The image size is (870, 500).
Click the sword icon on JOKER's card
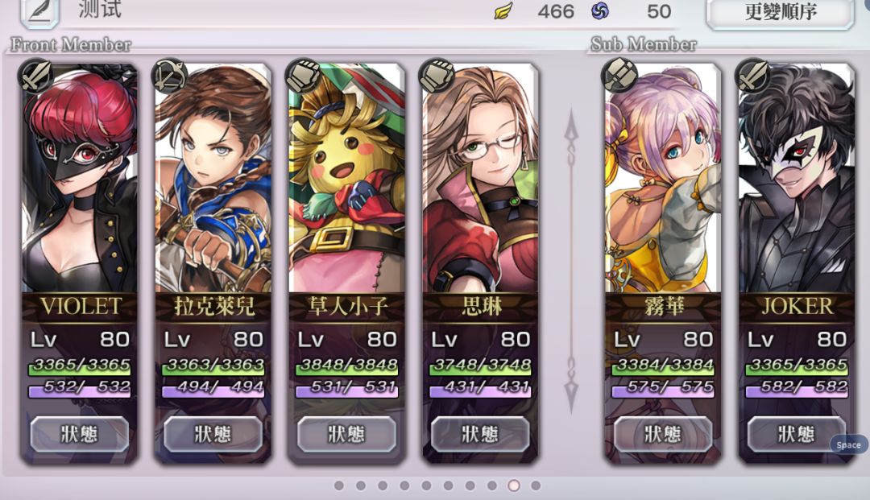click(753, 76)
